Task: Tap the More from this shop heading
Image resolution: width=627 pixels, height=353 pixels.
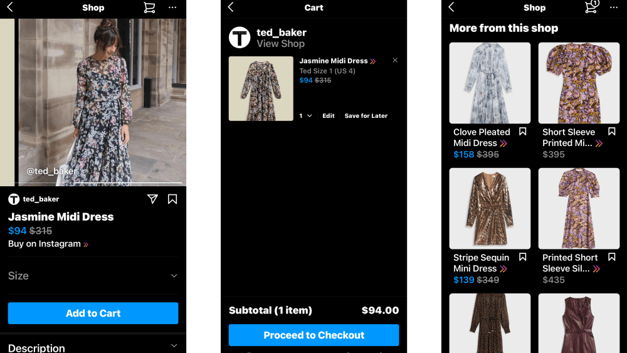Action: tap(503, 28)
